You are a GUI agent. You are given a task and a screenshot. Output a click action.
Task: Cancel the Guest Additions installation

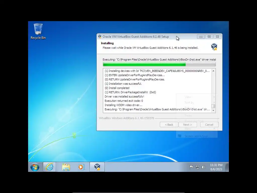tap(209, 125)
